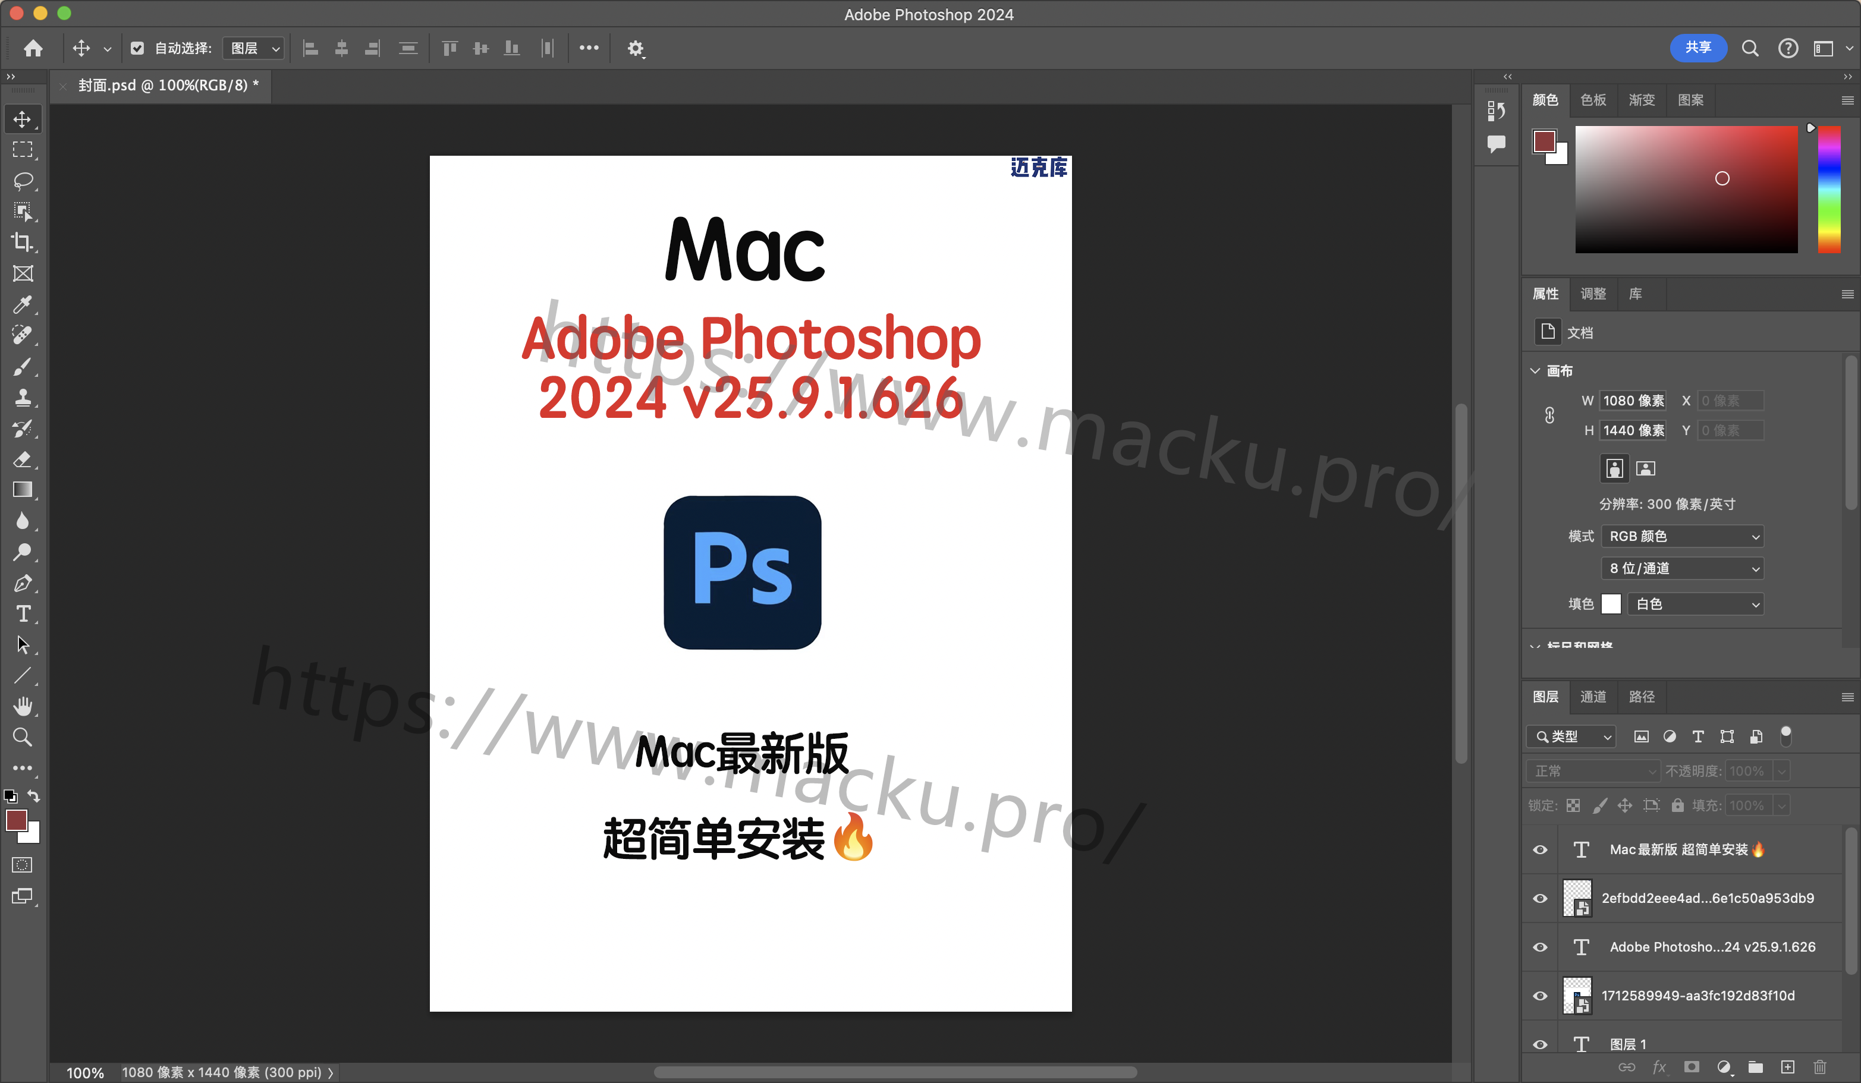Click the foreground color swatch in Color panel
The height and width of the screenshot is (1083, 1861).
(1544, 140)
